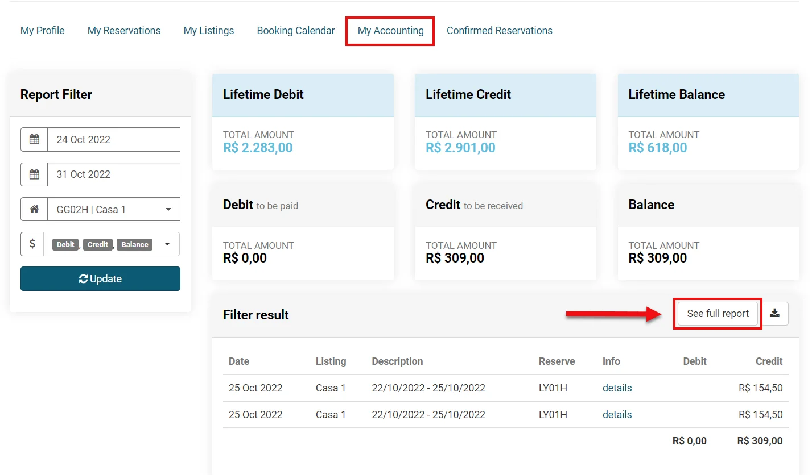Click the dollar sign icon
This screenshot has width=812, height=475.
(x=32, y=244)
